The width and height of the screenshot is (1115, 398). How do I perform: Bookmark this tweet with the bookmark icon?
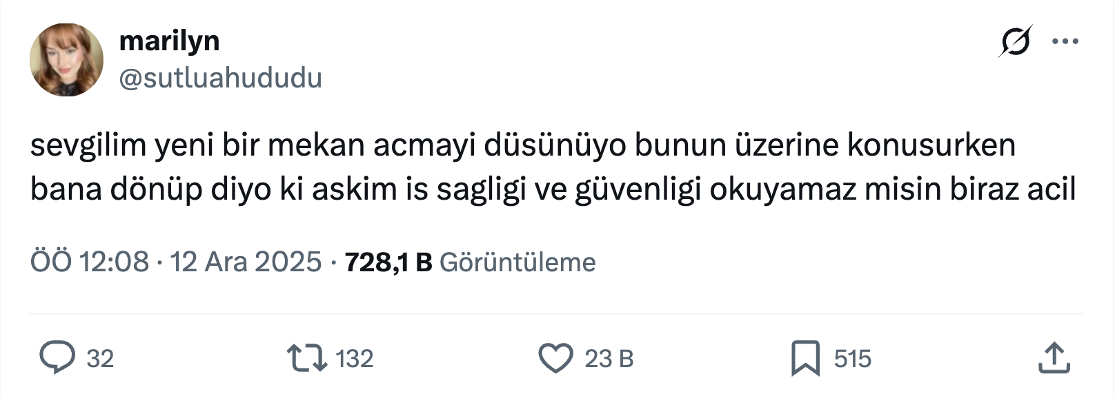point(805,358)
